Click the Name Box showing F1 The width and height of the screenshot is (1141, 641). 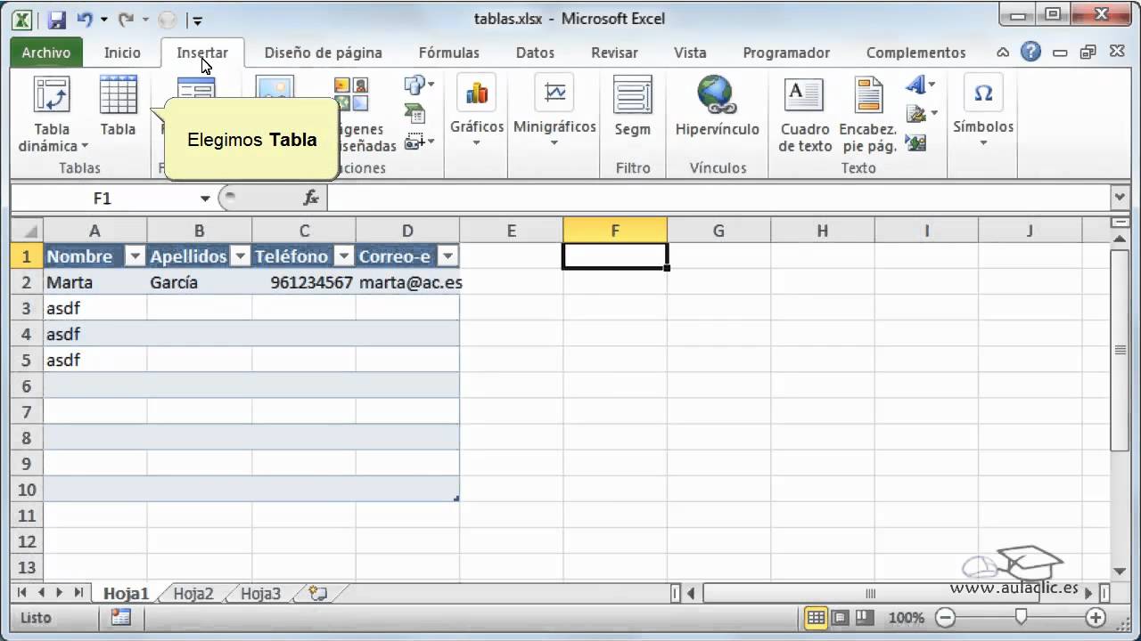coord(103,198)
